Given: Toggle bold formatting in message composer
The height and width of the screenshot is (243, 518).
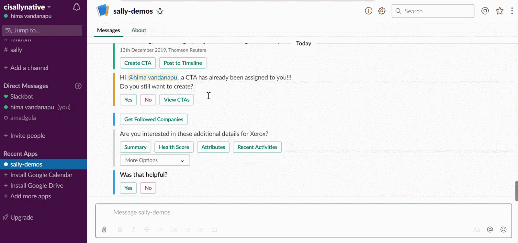Looking at the screenshot, I should pos(120,229).
